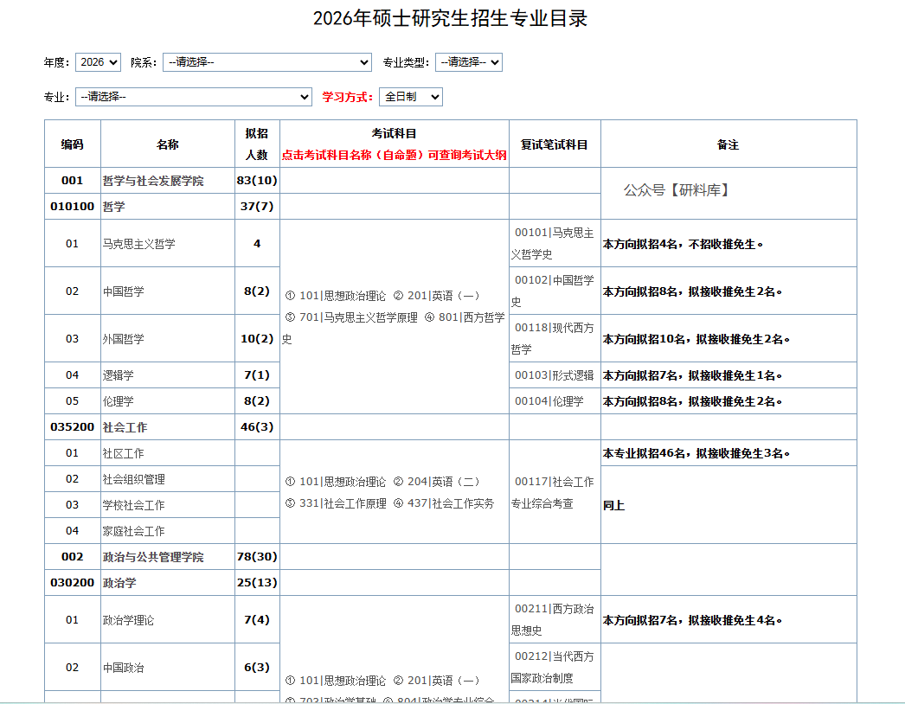Open the 学习方式 dropdown showing 全日制
The image size is (905, 704).
click(x=410, y=97)
